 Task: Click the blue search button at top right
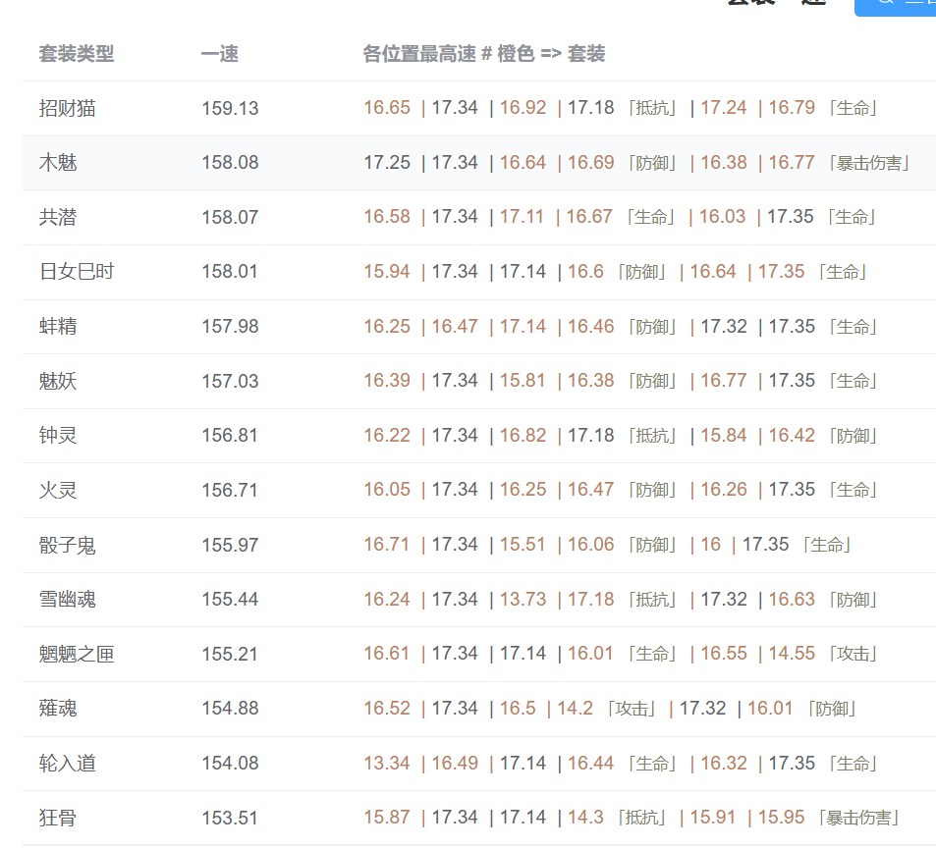[x=896, y=5]
